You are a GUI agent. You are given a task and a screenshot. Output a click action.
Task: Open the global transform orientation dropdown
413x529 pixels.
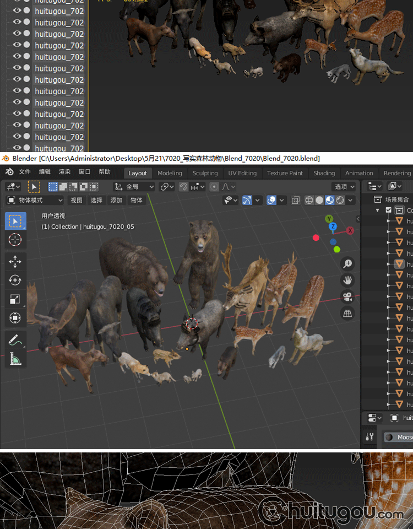(x=134, y=187)
